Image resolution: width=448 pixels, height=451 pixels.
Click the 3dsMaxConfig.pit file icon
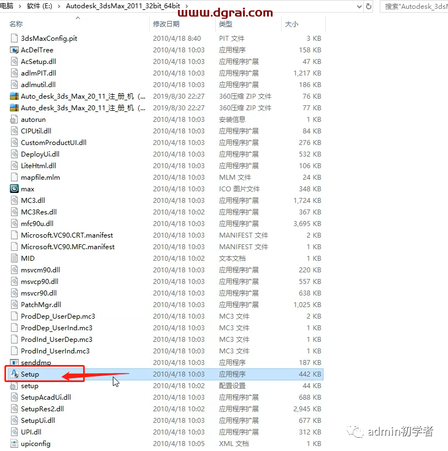point(14,38)
